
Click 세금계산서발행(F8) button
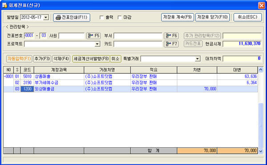(x=91, y=59)
